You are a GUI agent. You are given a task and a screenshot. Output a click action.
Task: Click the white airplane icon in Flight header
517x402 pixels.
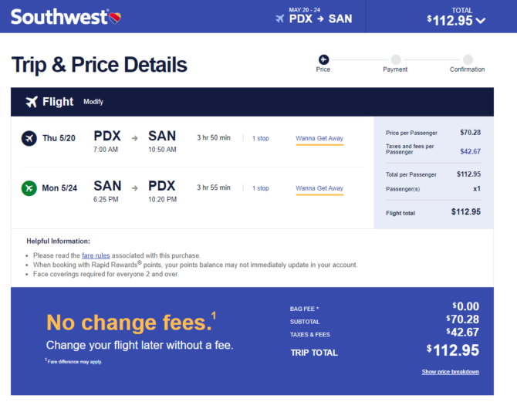pos(32,102)
